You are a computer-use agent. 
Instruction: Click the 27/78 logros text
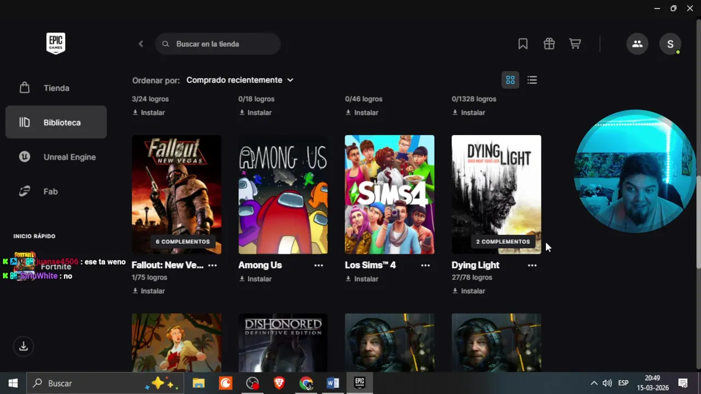pyautogui.click(x=472, y=277)
